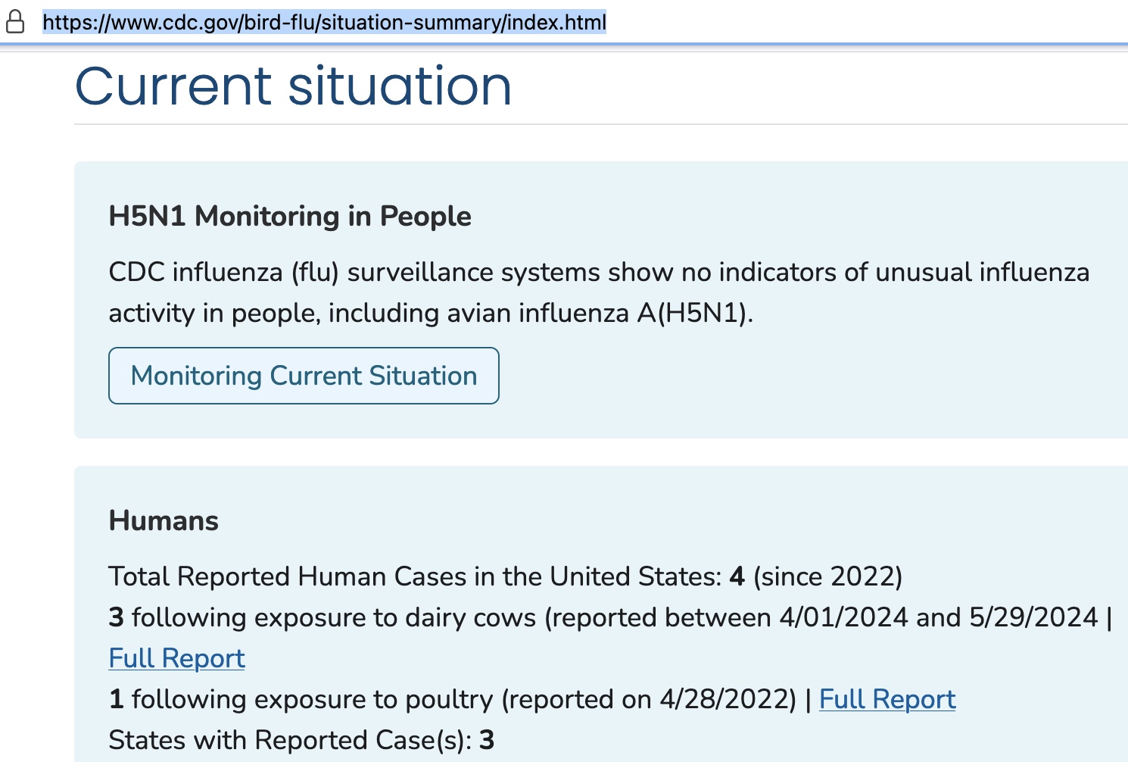1128x762 pixels.
Task: Click the lock icon in the address bar
Action: click(x=15, y=22)
